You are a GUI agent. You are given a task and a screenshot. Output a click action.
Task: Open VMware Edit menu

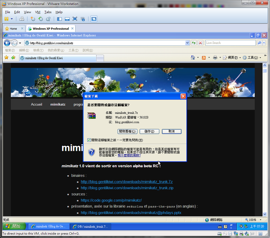17,12
